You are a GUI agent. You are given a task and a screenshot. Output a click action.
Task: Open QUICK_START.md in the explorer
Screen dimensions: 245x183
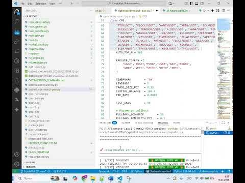[39, 152]
